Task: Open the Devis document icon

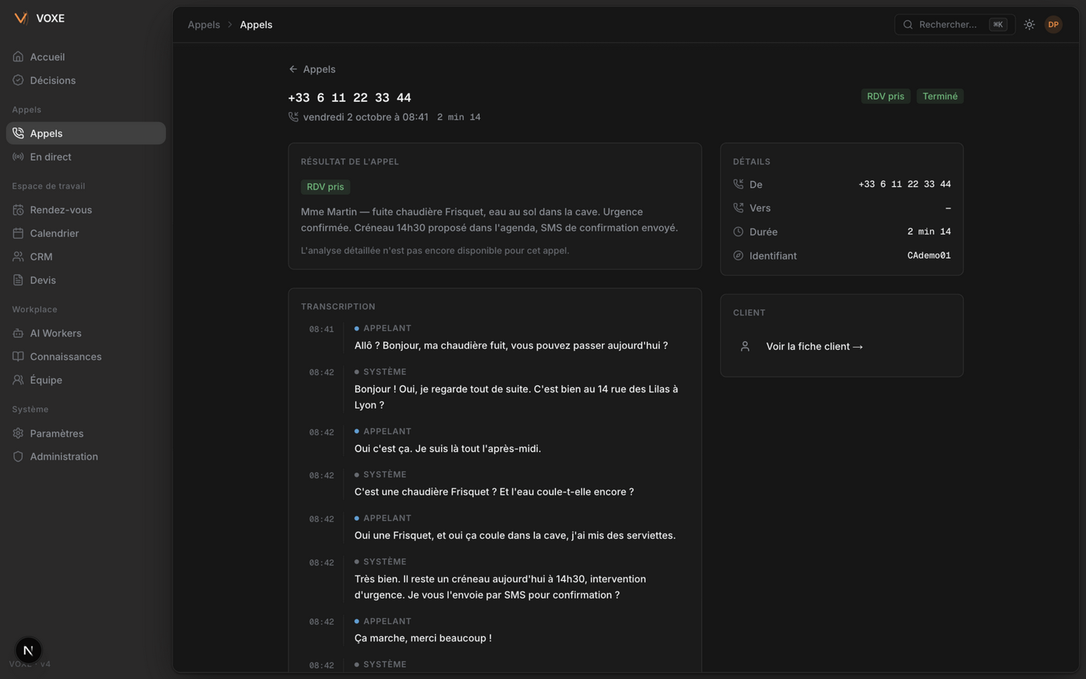Action: click(18, 280)
